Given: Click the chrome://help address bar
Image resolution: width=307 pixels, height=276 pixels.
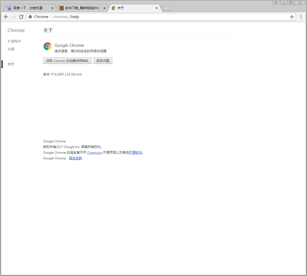Looking at the screenshot, I should click(161, 17).
